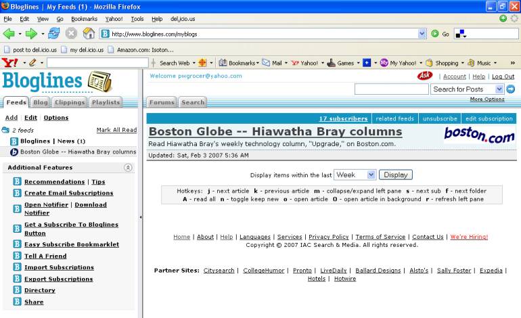The height and width of the screenshot is (318, 521).
Task: Open the related feeds link
Action: 394,118
